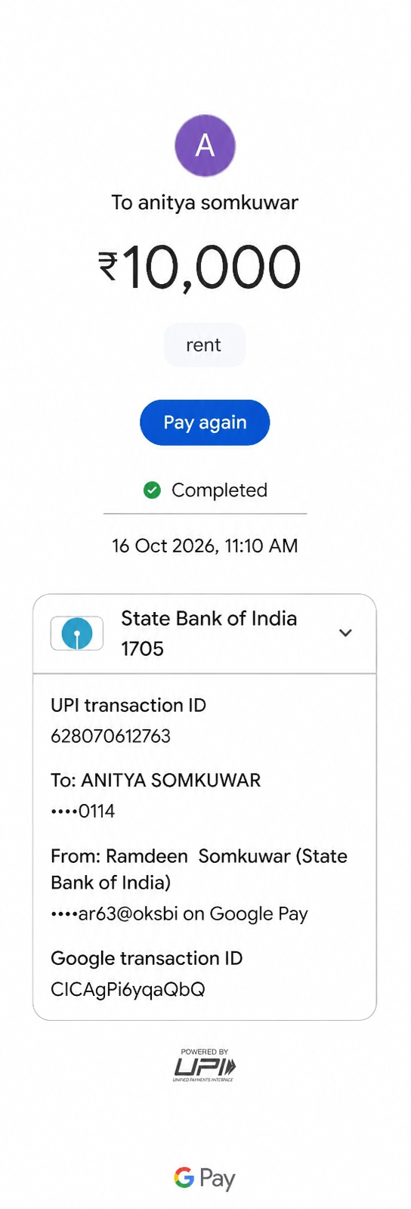
Task: Click the green Completed checkmark icon
Action: point(152,490)
